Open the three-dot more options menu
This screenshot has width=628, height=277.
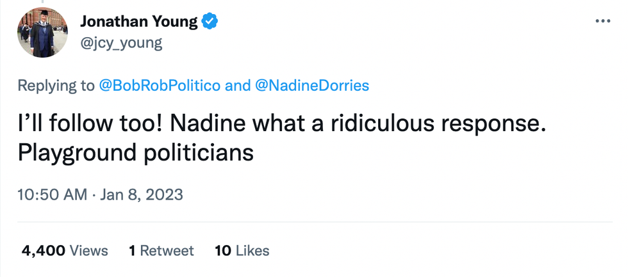tap(603, 21)
